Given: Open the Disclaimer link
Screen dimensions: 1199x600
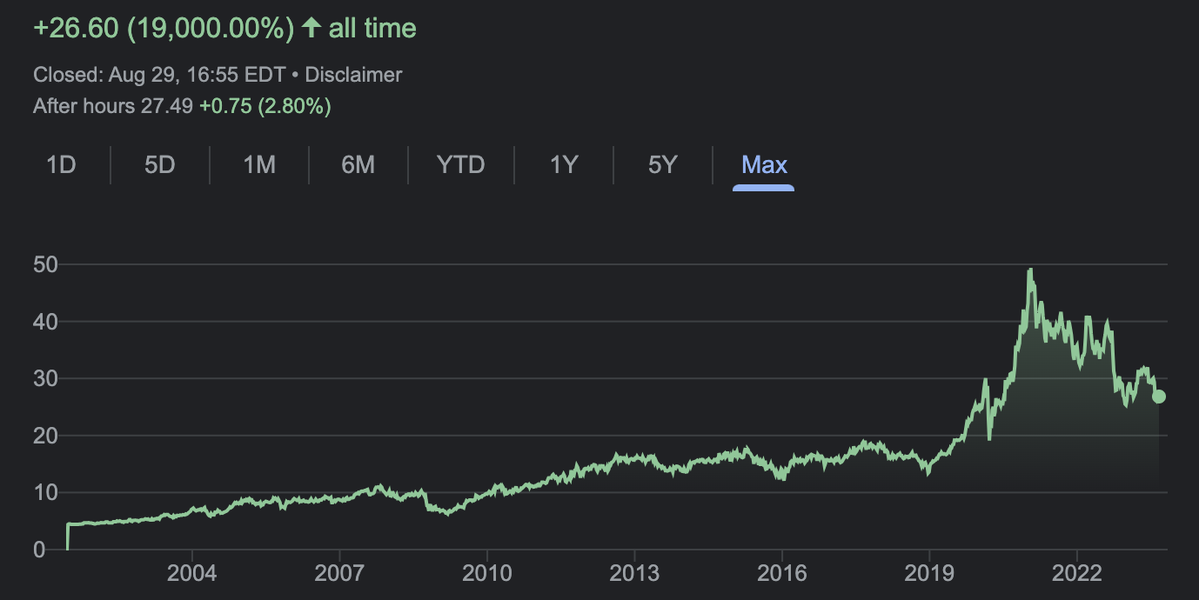Looking at the screenshot, I should coord(353,75).
